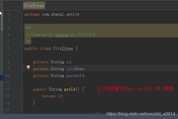Click the package keyword on line 1

pos(32,14)
